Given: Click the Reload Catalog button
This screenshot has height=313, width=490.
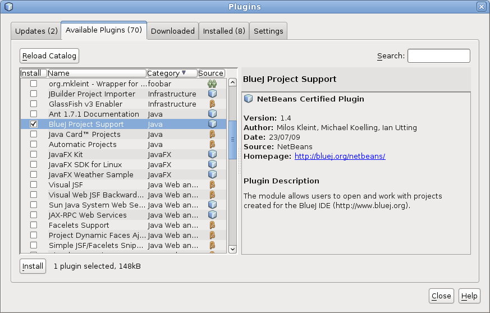Looking at the screenshot, I should [x=49, y=56].
